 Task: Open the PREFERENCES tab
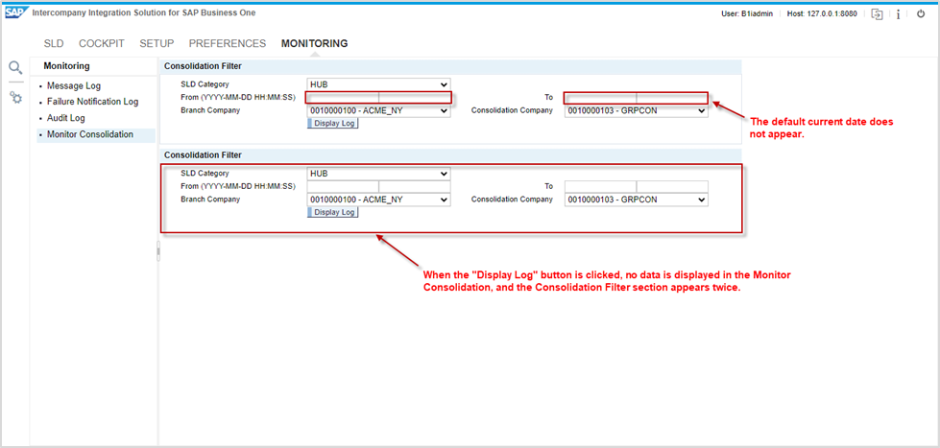click(x=228, y=43)
